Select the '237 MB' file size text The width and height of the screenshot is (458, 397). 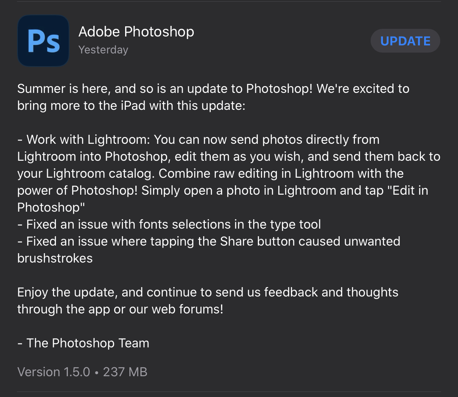[x=125, y=372]
